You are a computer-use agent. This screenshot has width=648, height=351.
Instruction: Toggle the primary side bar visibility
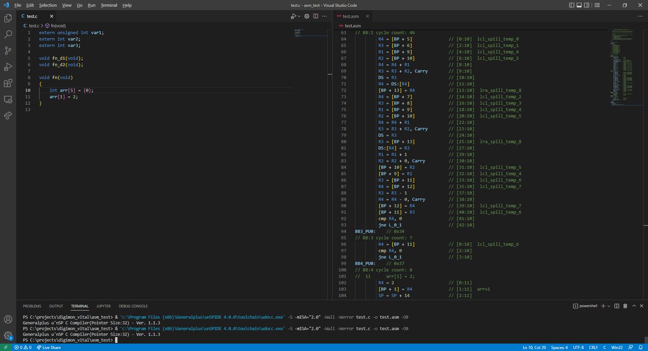pyautogui.click(x=572, y=5)
